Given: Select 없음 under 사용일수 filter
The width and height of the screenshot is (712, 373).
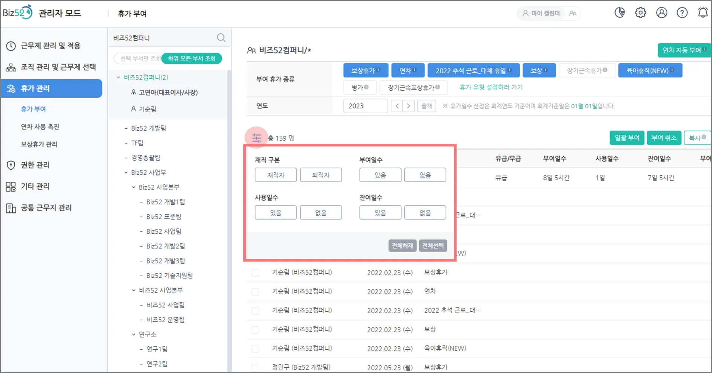Looking at the screenshot, I should tap(321, 213).
